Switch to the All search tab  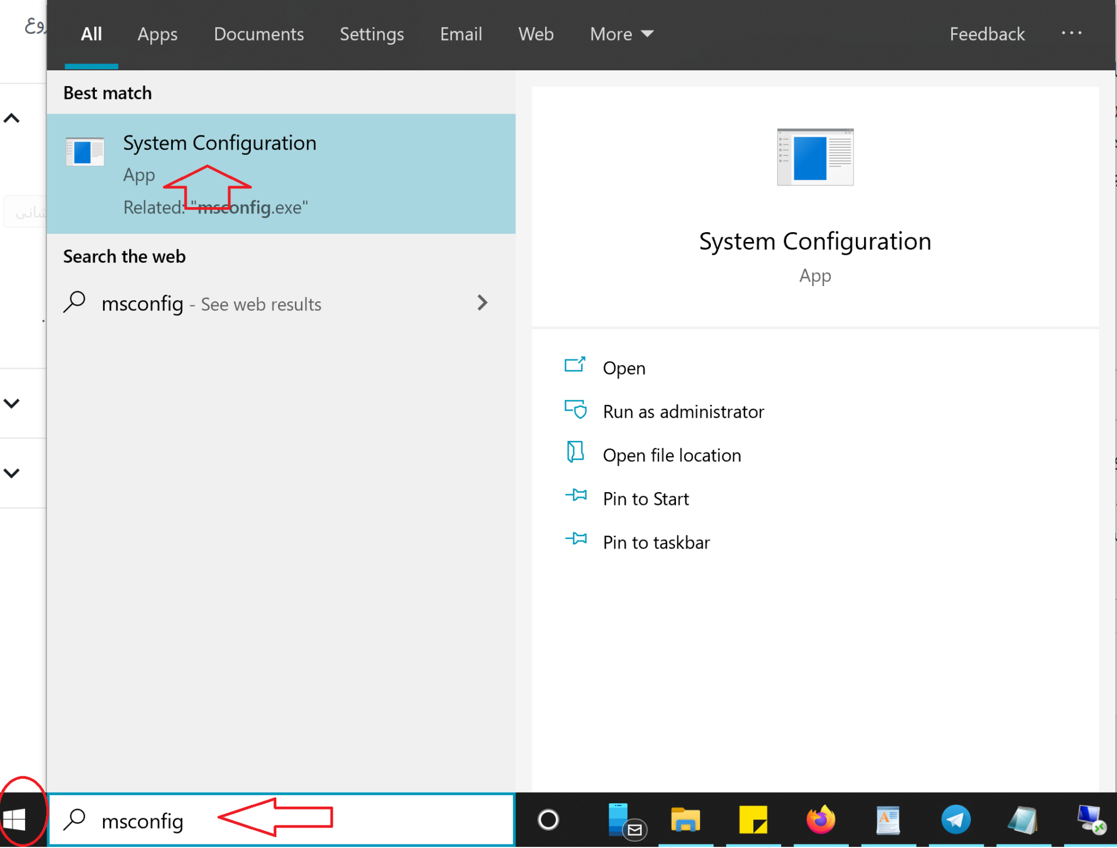[x=91, y=34]
